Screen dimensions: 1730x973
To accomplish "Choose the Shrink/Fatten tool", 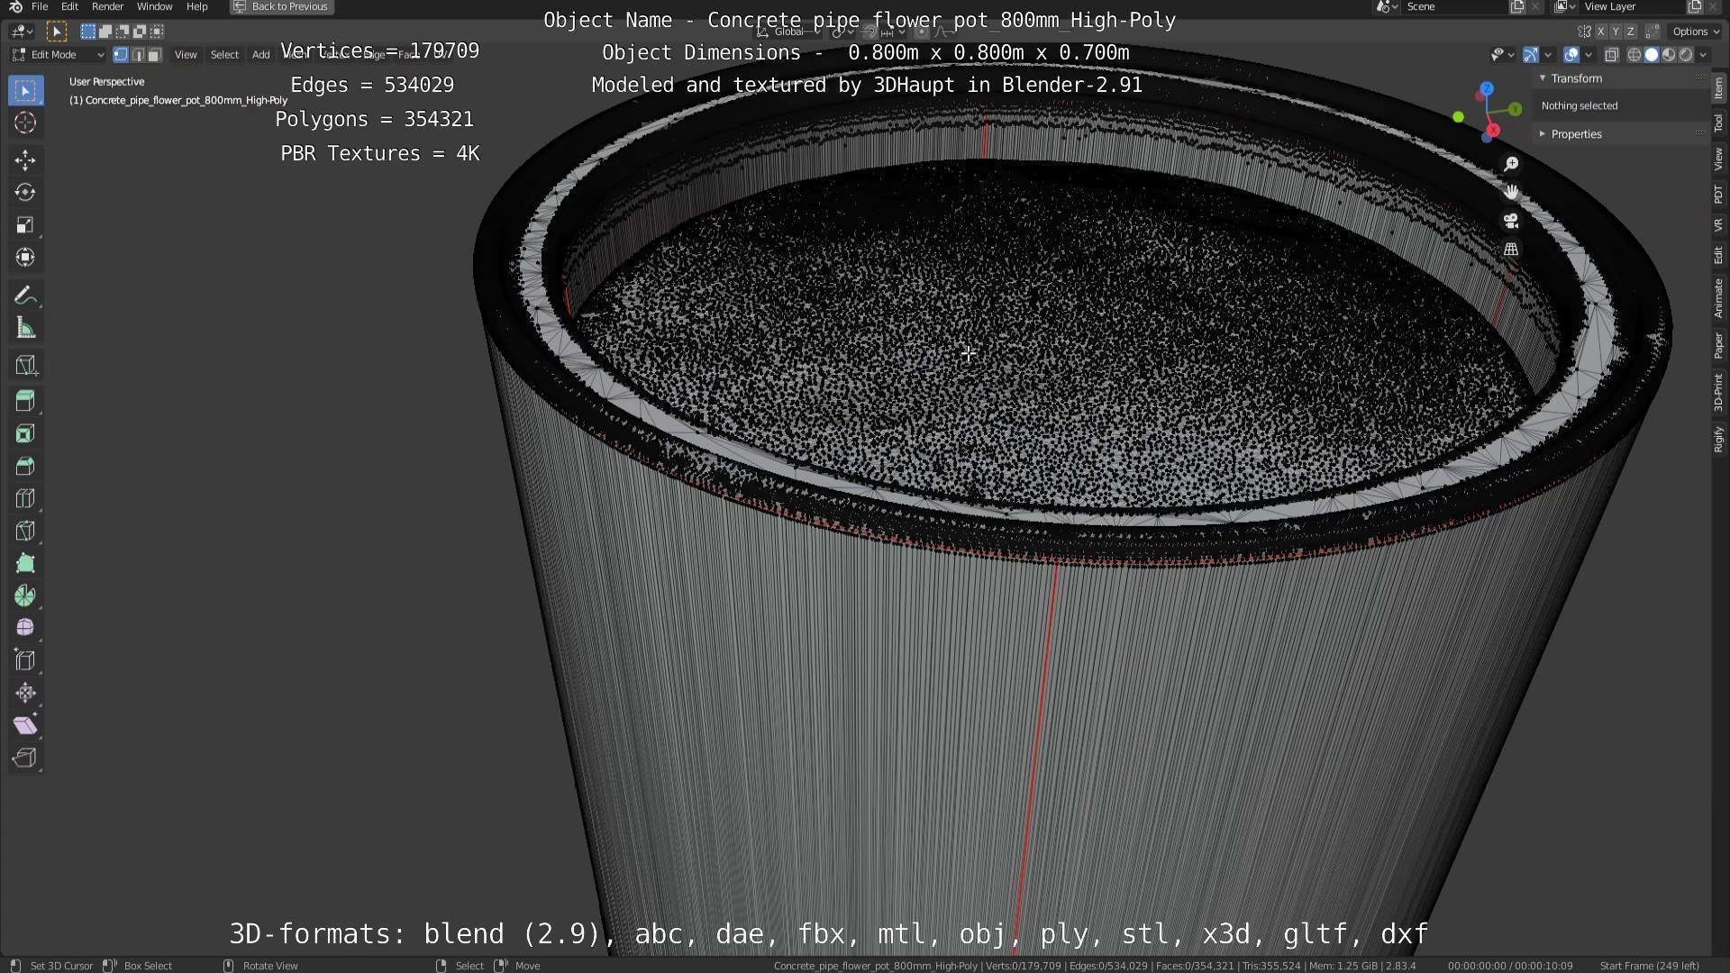I will pyautogui.click(x=25, y=693).
